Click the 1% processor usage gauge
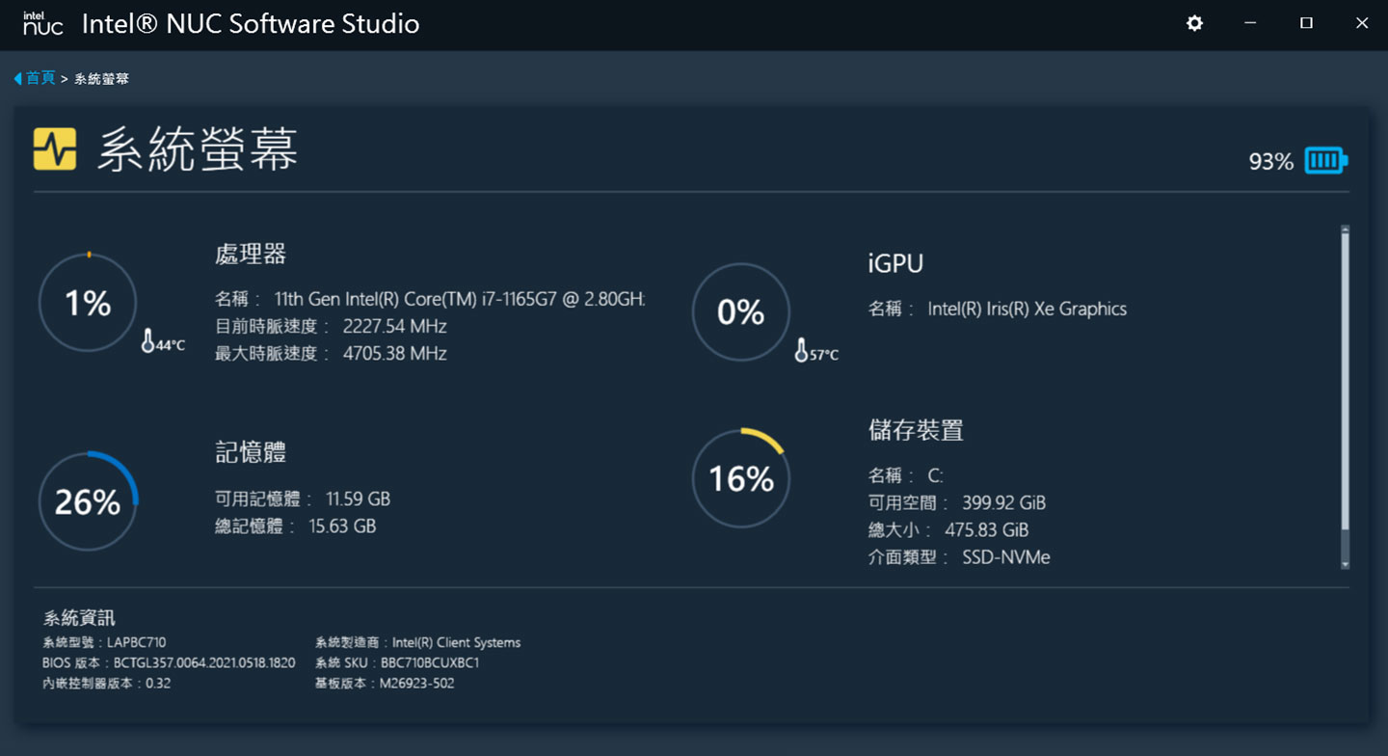1388x756 pixels. coord(88,304)
